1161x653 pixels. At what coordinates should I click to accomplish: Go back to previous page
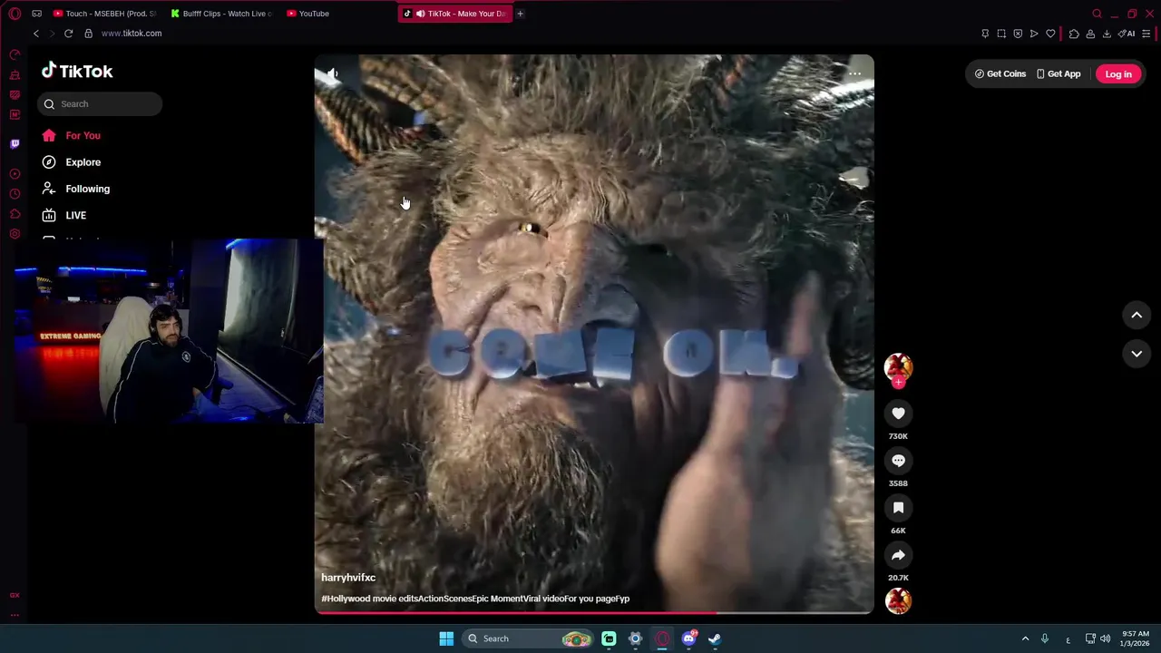36,34
